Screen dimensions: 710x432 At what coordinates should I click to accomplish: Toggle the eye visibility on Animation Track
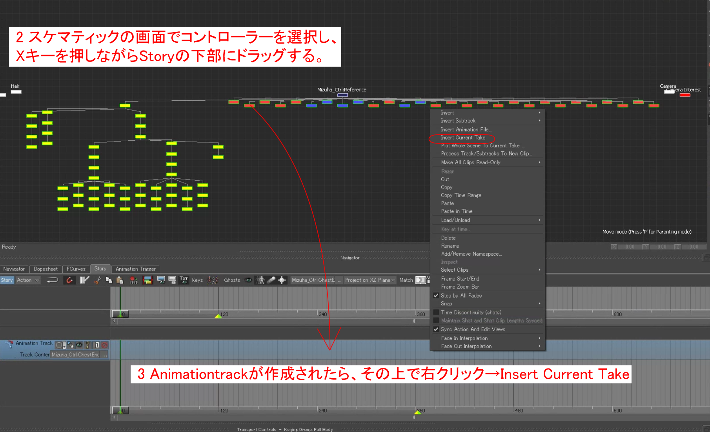pos(79,345)
